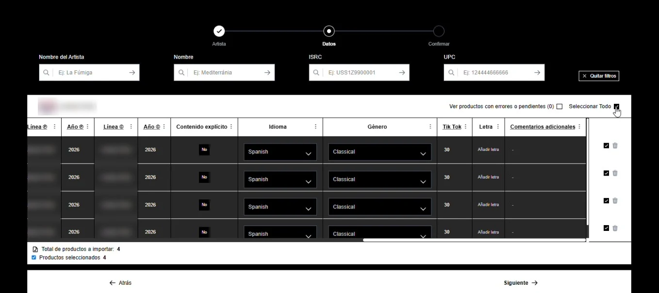
Task: Click the arrow icon in the UPC field
Action: [537, 73]
